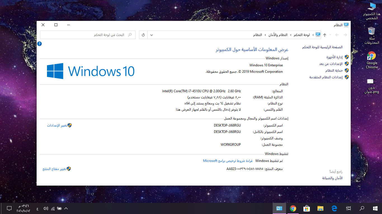This screenshot has height=214, width=382.
Task: Launch Google Chrome from desktop shortcut
Action: coord(372,60)
